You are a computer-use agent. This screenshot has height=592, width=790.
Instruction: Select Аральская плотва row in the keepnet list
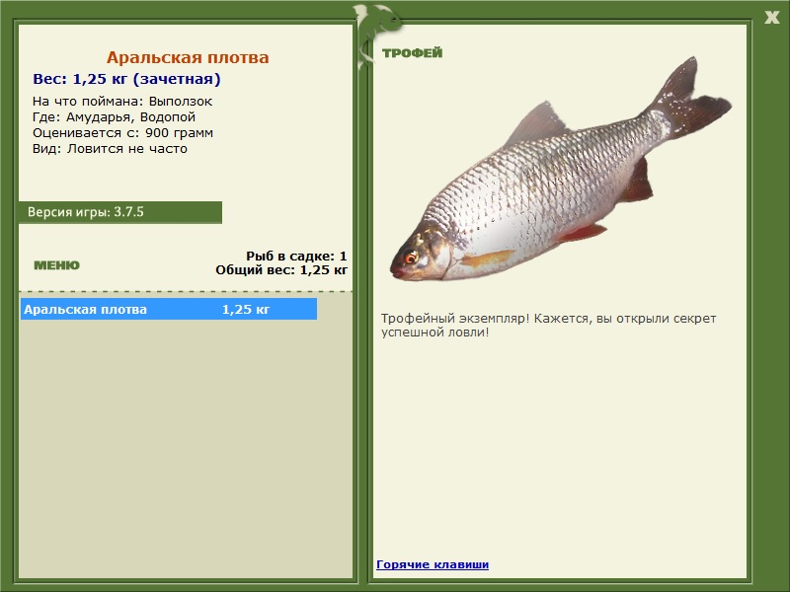click(169, 309)
